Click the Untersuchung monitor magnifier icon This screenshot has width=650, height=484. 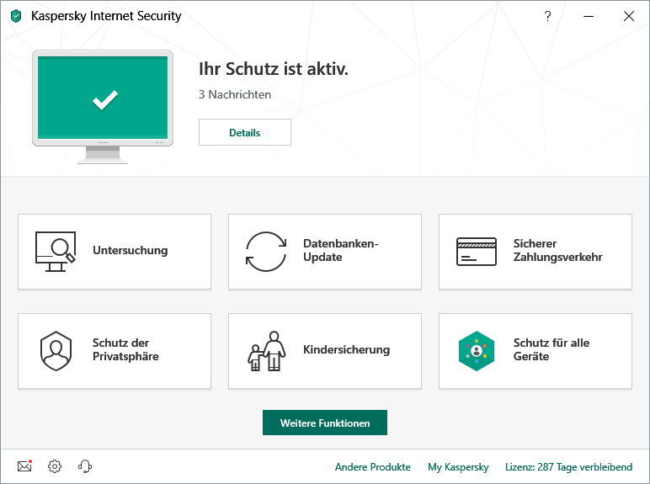point(56,251)
